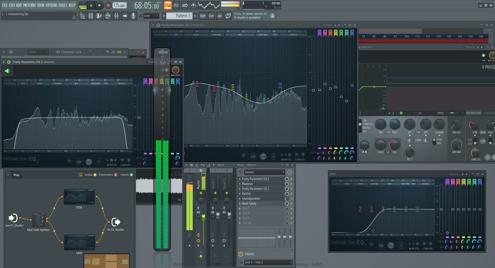Open the OPTIONS menu
This screenshot has width=495, height=268.
(x=52, y=5)
